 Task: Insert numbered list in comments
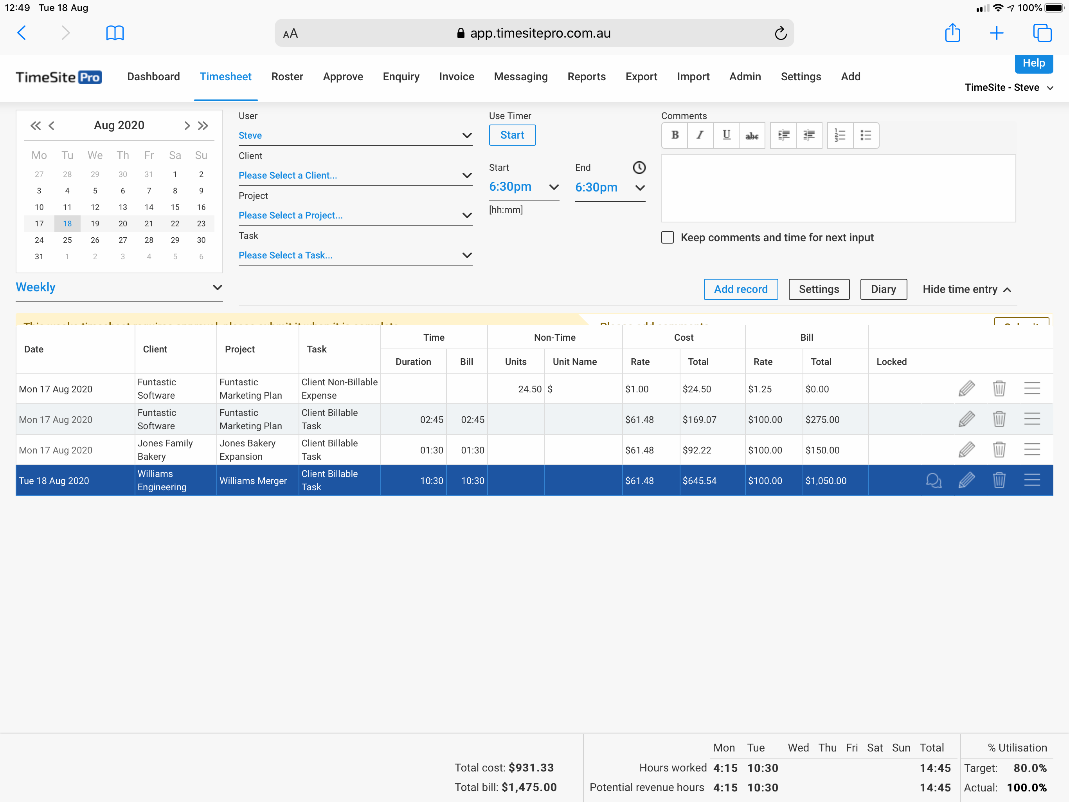pyautogui.click(x=840, y=135)
